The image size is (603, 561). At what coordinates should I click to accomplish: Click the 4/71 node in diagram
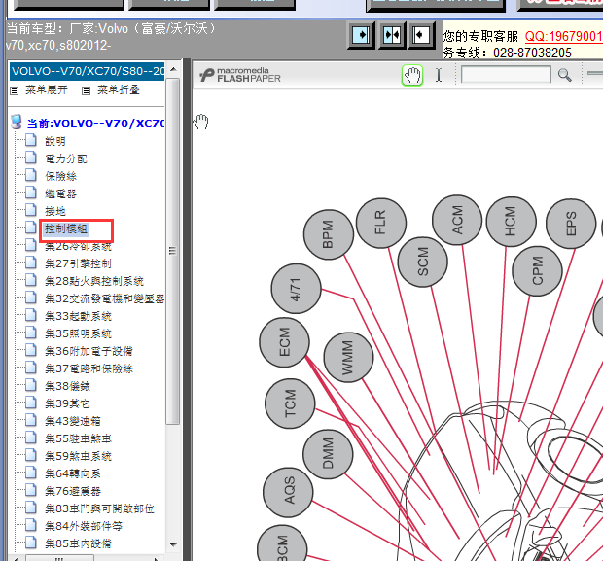296,289
